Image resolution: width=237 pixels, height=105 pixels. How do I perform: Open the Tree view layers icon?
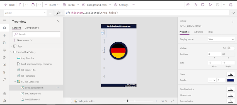tap(4, 28)
